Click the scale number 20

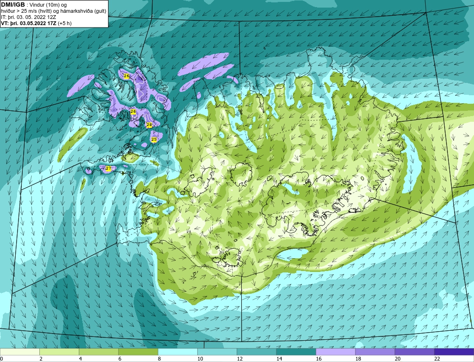click(x=397, y=359)
